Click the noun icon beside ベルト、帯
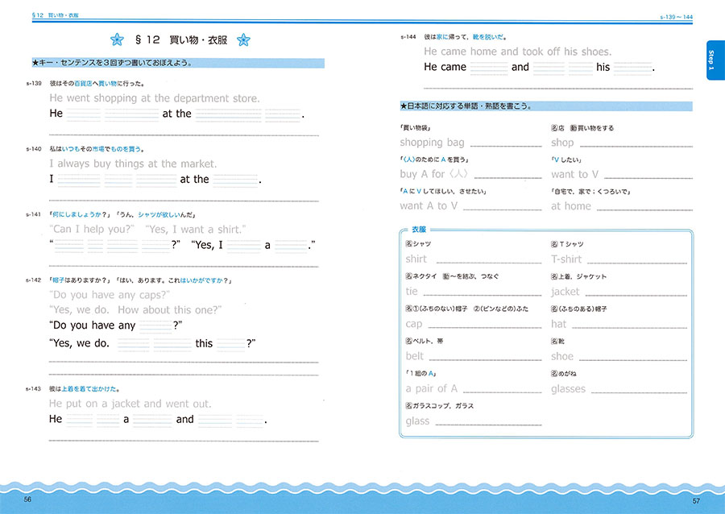Image resolution: width=725 pixels, height=514 pixels. (408, 342)
